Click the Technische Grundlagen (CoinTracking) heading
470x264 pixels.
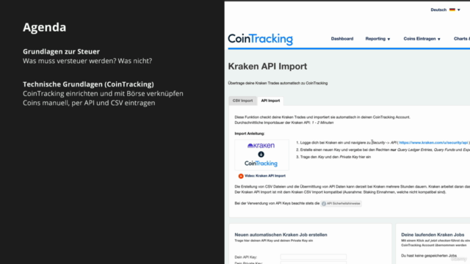(88, 84)
